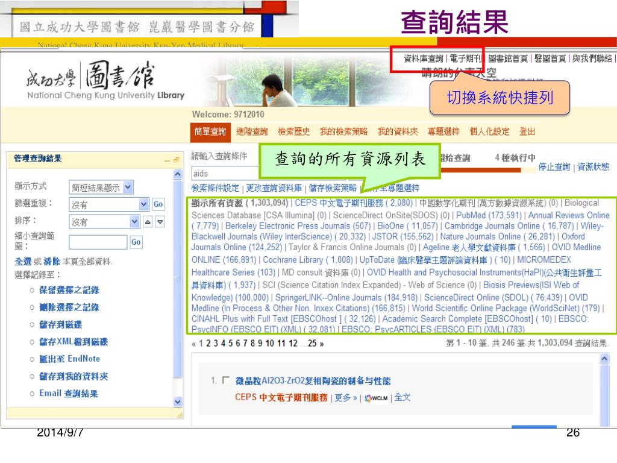The width and height of the screenshot is (617, 463).
Task: Open 更改查詢資料庫 link
Action: pyautogui.click(x=274, y=188)
